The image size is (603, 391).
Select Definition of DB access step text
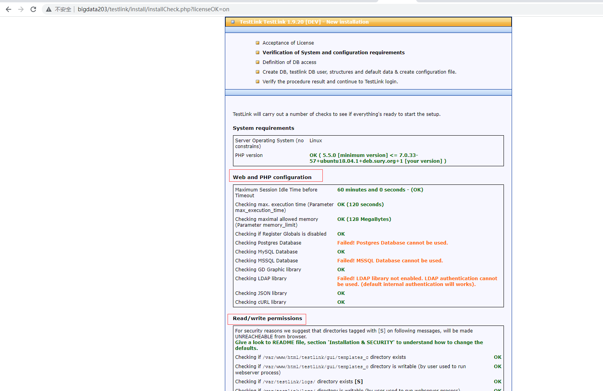pos(290,62)
